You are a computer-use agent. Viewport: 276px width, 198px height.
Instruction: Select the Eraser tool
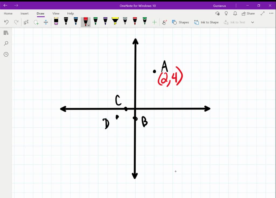56,22
